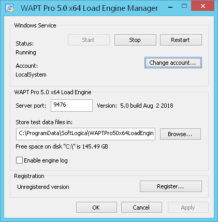Click the disabled Apply button
218x222 pixels.
188,208
